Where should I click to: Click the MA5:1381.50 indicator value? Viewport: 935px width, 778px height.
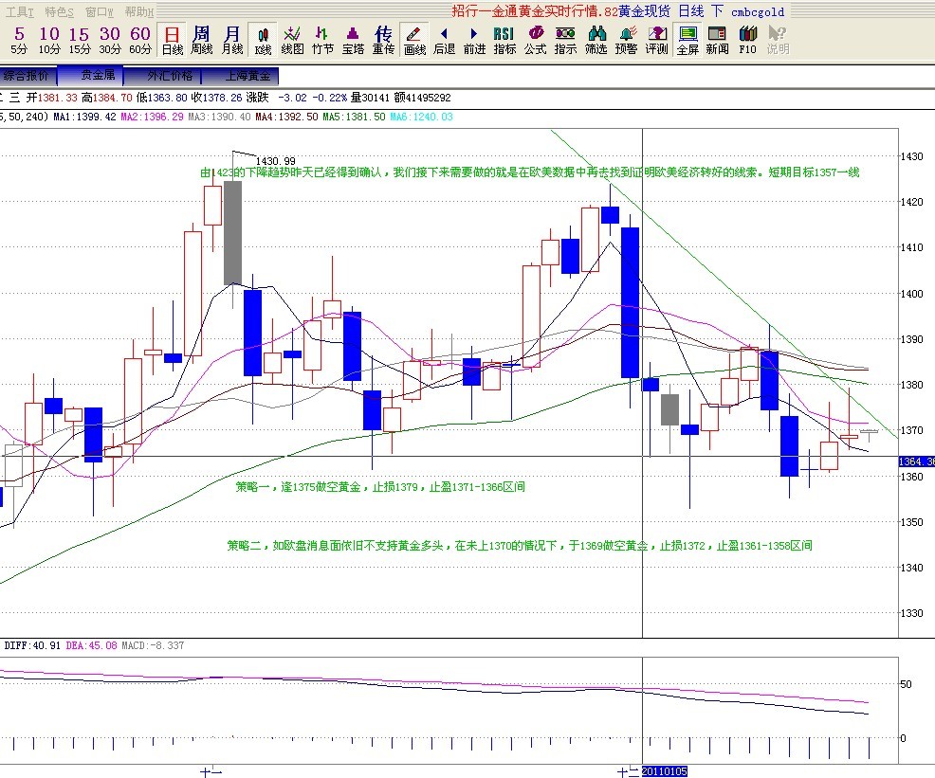pos(355,117)
